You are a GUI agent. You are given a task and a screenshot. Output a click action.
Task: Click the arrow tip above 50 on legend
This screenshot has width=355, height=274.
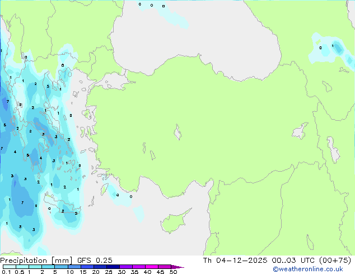point(177,267)
